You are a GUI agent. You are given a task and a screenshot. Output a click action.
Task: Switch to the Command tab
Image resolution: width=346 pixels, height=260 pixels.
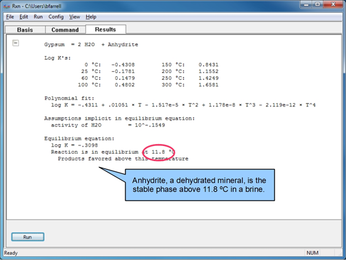tap(65, 30)
